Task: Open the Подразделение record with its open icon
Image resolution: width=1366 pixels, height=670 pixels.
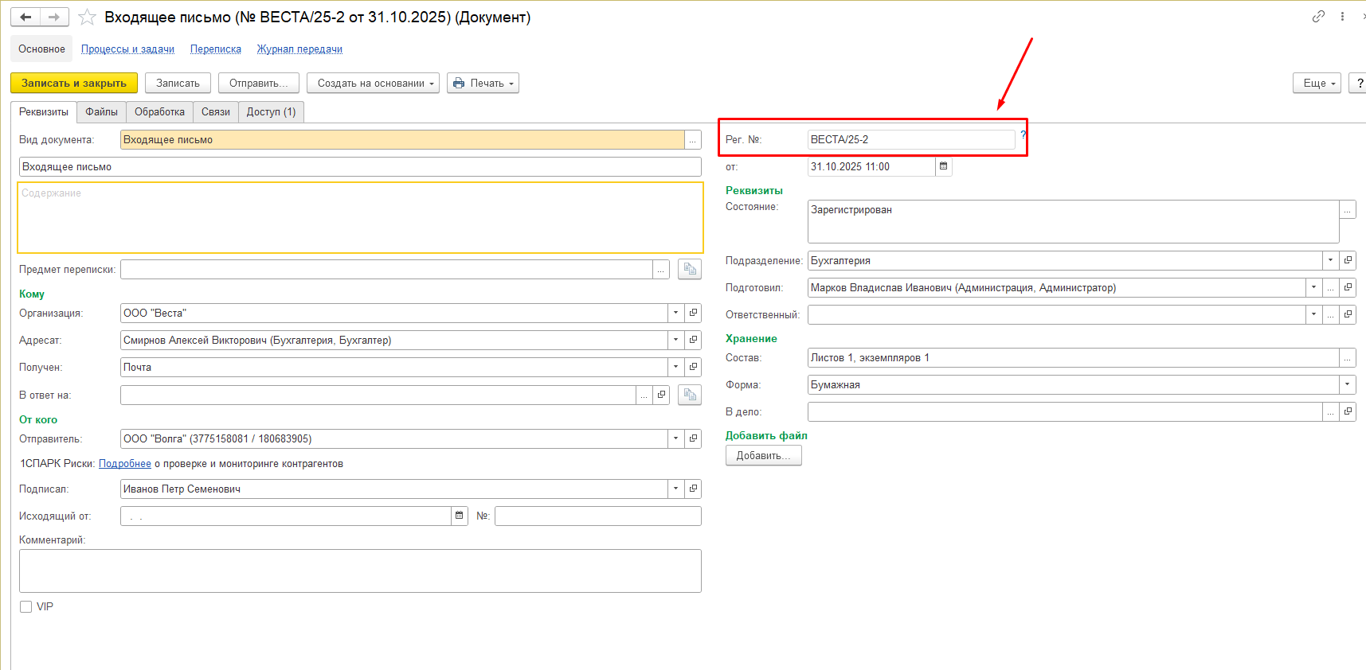Action: tap(1348, 260)
